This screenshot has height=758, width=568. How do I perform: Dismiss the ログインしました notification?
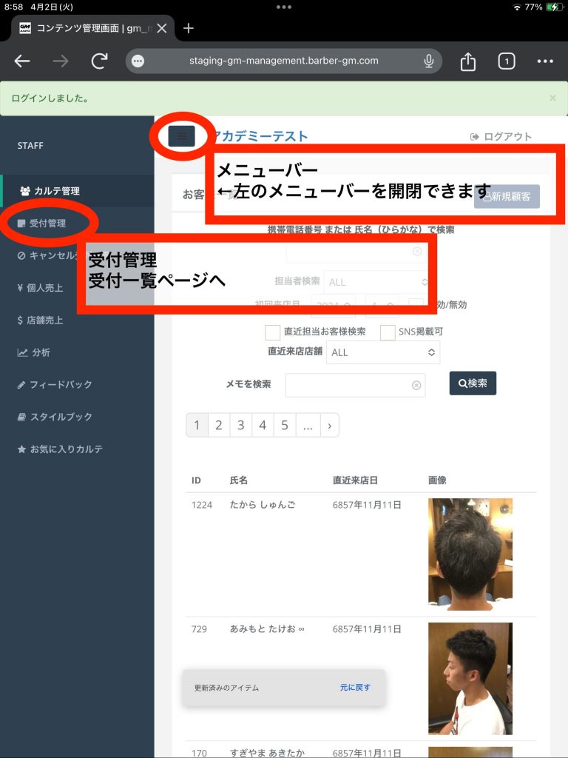click(x=552, y=98)
